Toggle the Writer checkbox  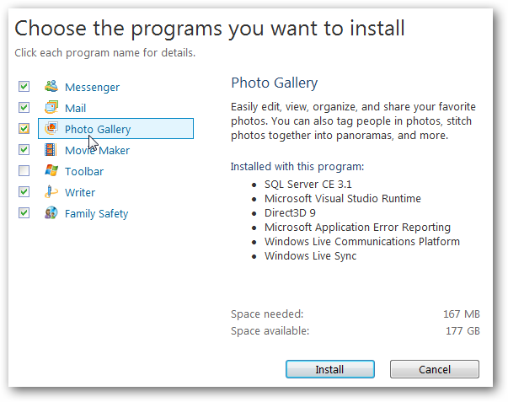24,192
